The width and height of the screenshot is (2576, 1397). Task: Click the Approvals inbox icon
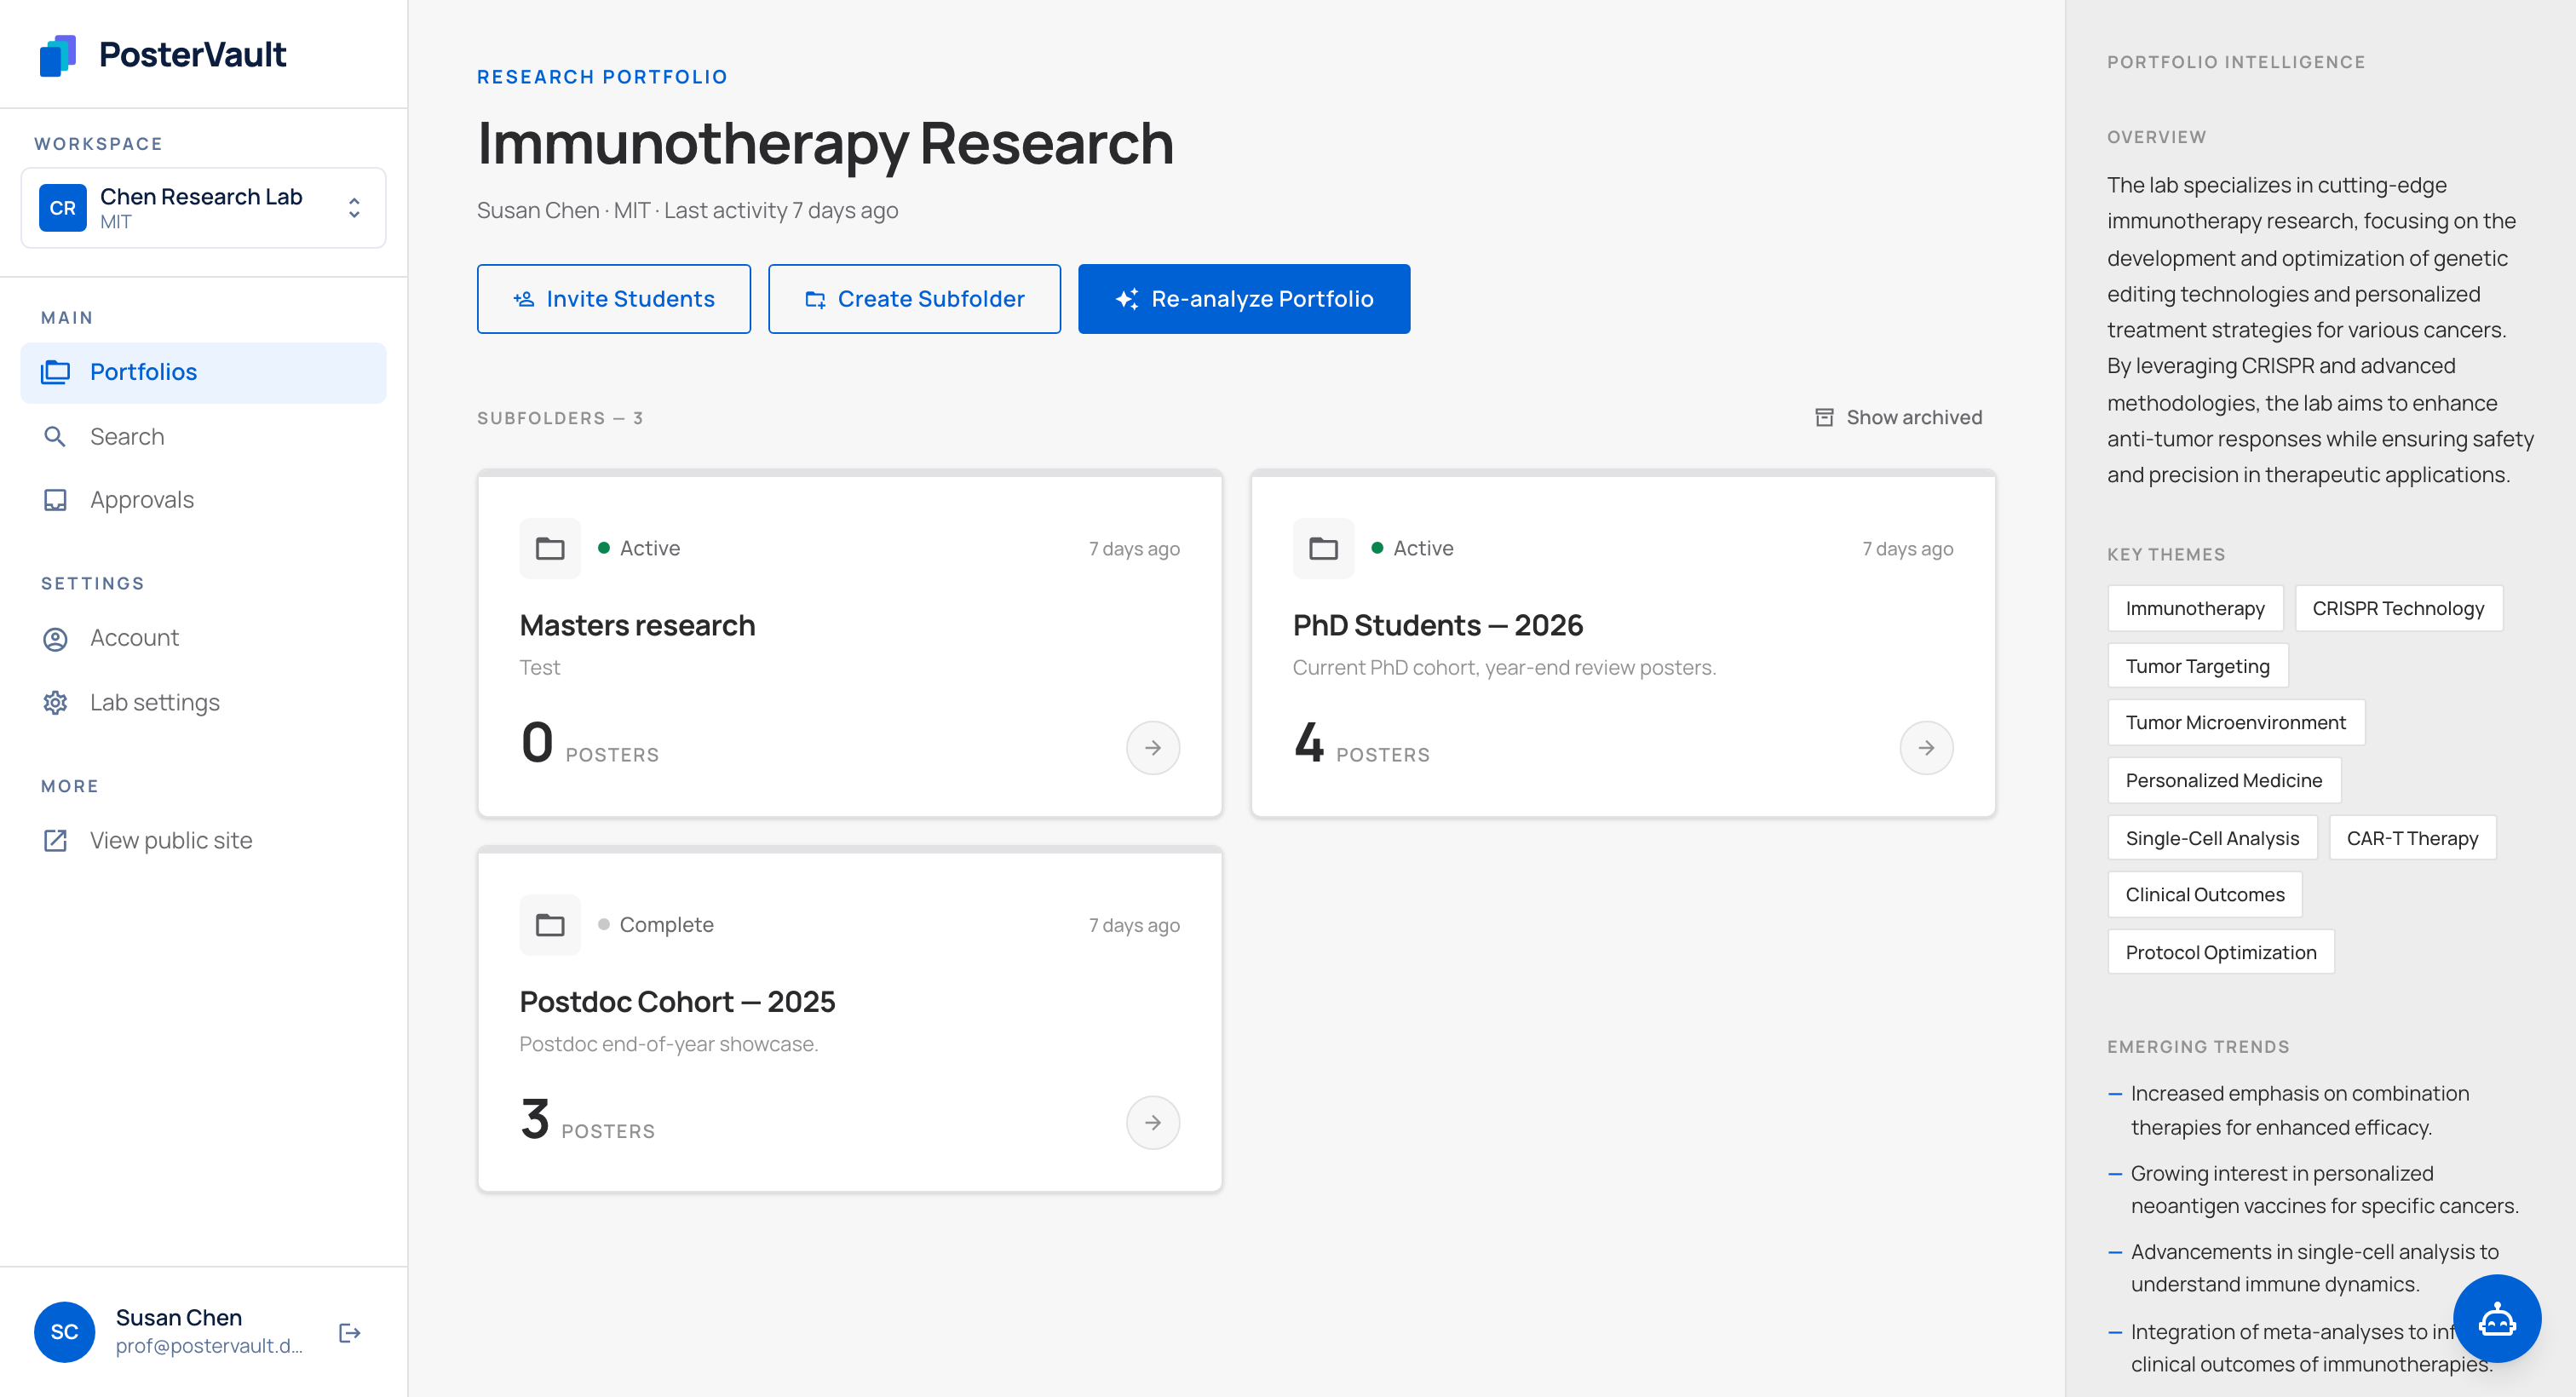(55, 500)
